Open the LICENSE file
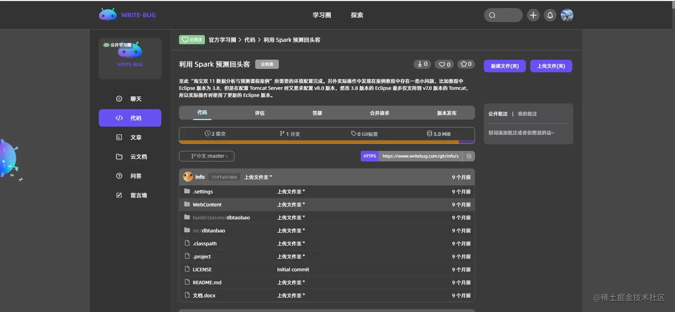This screenshot has height=312, width=675. coord(202,269)
